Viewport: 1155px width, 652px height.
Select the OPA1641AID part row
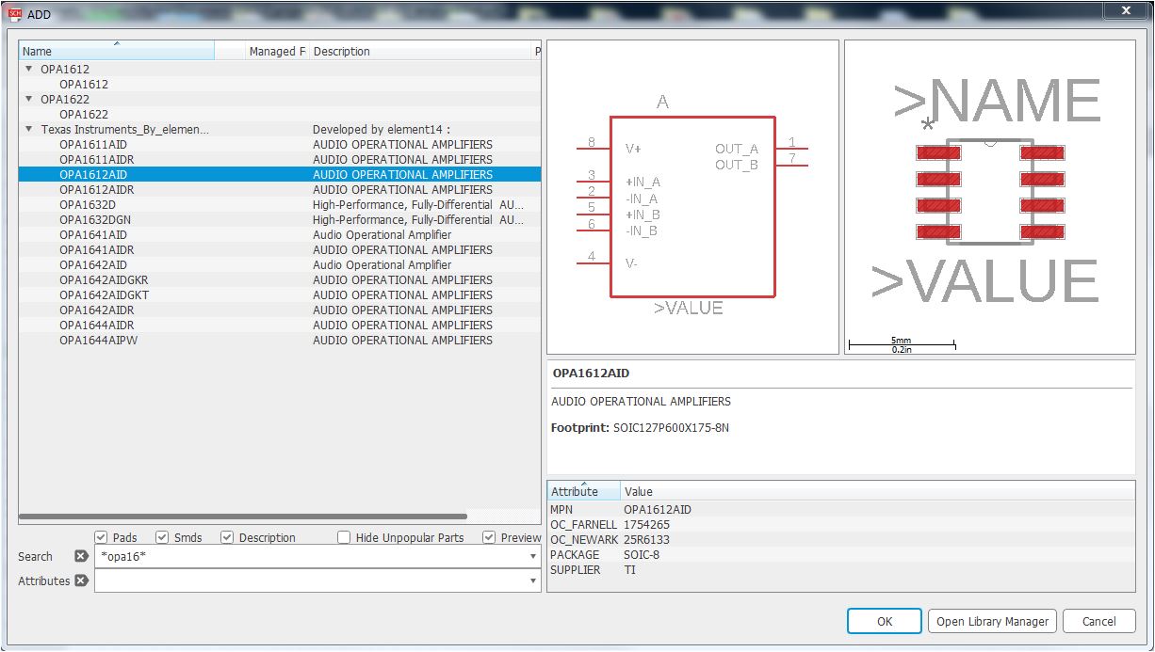pyautogui.click(x=280, y=234)
